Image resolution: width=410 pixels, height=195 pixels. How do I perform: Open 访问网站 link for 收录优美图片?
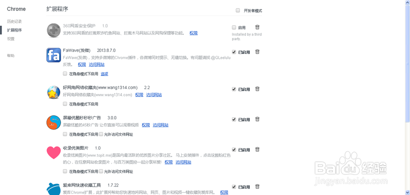point(183,162)
